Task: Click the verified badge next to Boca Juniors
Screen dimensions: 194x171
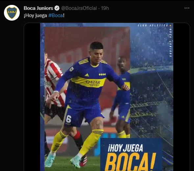Action: click(57, 8)
